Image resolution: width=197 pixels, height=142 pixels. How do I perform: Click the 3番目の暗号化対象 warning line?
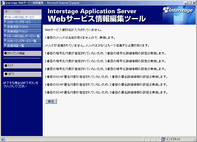[x=106, y=69]
